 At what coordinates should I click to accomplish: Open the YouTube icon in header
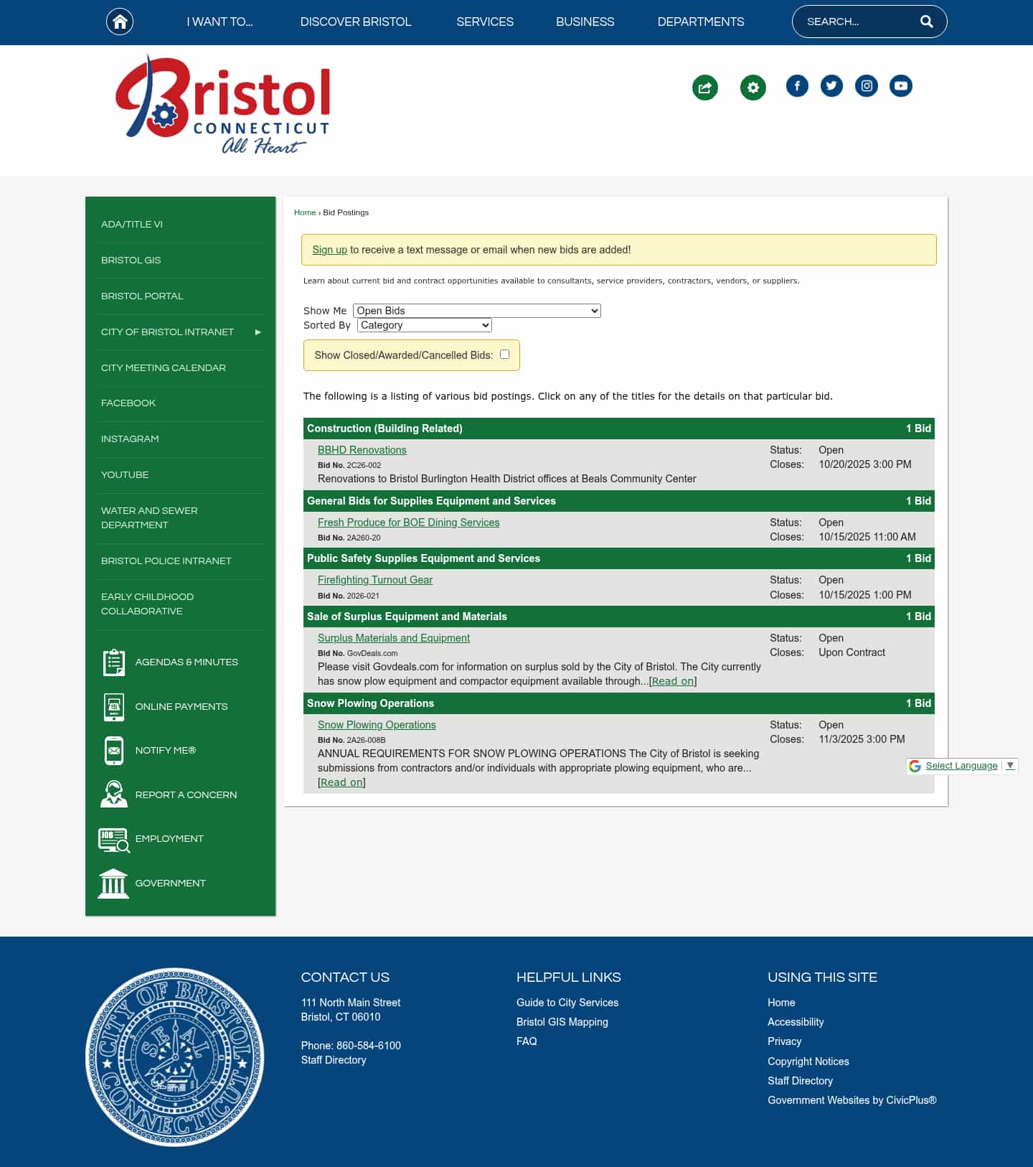tap(901, 86)
